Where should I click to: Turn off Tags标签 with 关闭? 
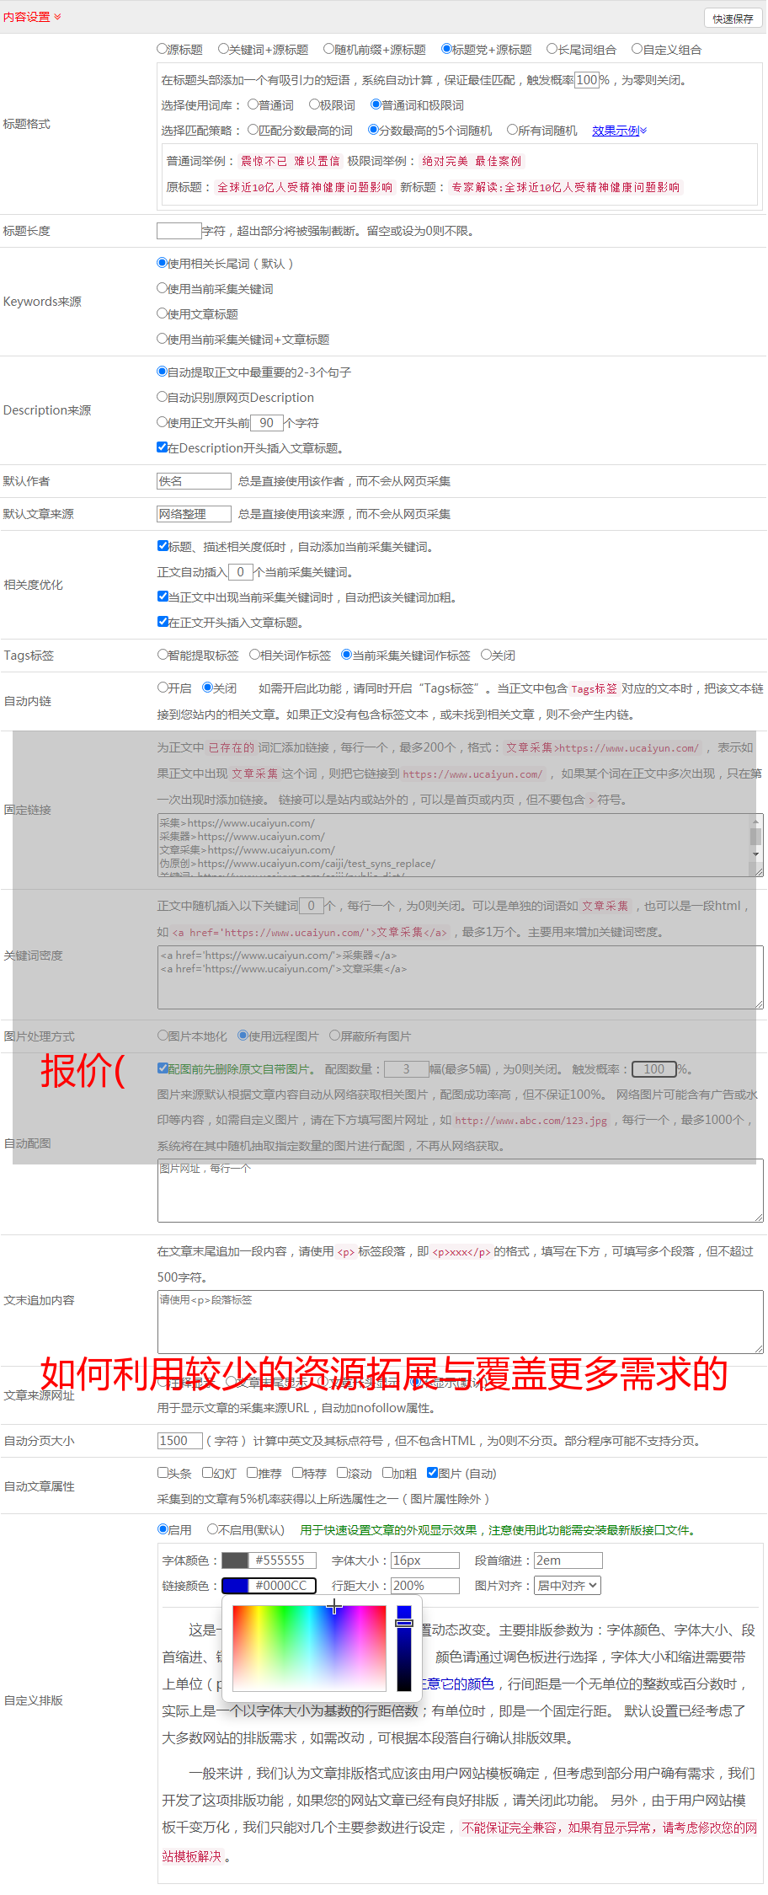(x=486, y=655)
